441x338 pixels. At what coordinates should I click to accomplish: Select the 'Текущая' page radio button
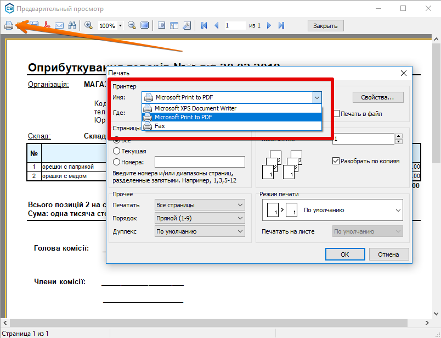click(116, 151)
